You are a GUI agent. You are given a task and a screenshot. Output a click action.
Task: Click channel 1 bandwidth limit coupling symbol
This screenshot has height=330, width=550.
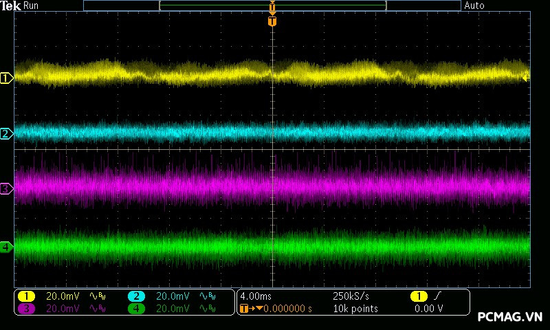coord(96,296)
